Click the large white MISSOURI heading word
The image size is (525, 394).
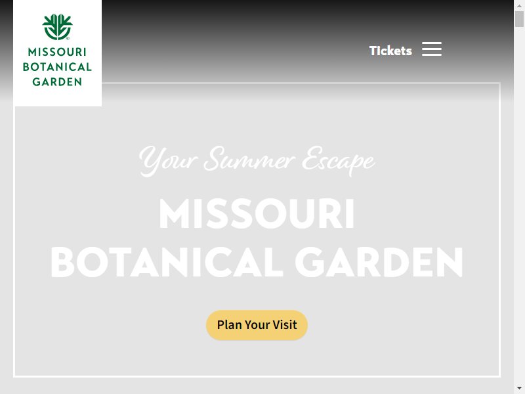pyautogui.click(x=257, y=214)
